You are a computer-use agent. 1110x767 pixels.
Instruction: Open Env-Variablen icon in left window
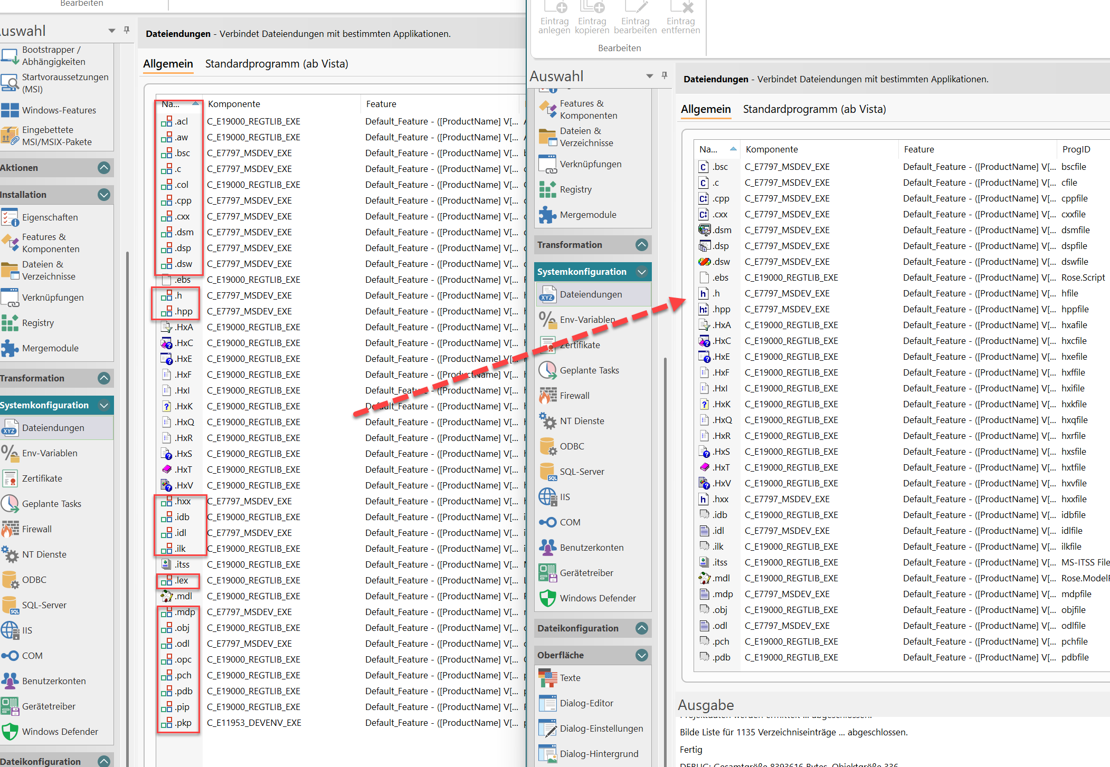pyautogui.click(x=10, y=453)
